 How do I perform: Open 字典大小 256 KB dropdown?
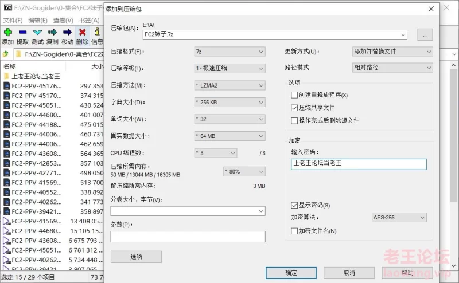[230, 103]
